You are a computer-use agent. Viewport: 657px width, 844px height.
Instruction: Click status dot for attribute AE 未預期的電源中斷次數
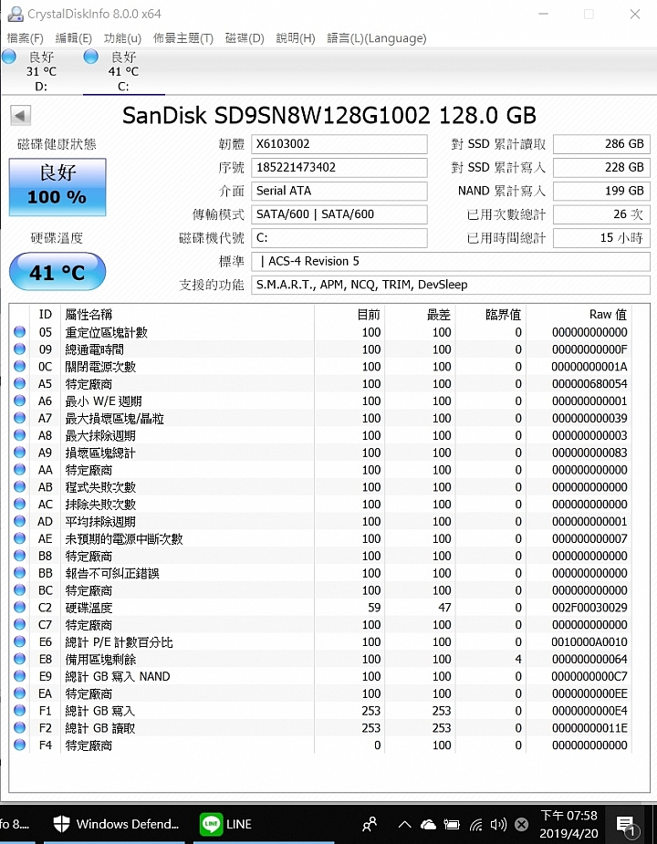click(x=20, y=538)
